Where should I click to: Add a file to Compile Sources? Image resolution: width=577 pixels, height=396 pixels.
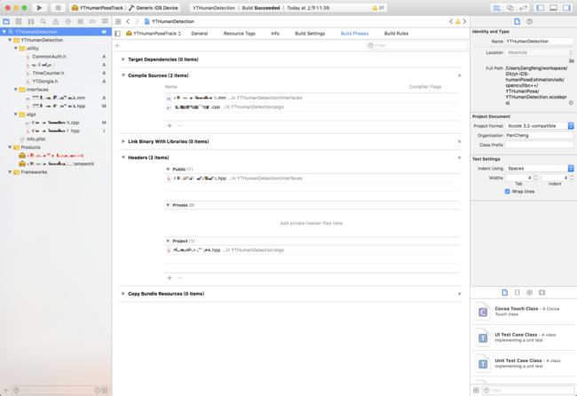(170, 125)
